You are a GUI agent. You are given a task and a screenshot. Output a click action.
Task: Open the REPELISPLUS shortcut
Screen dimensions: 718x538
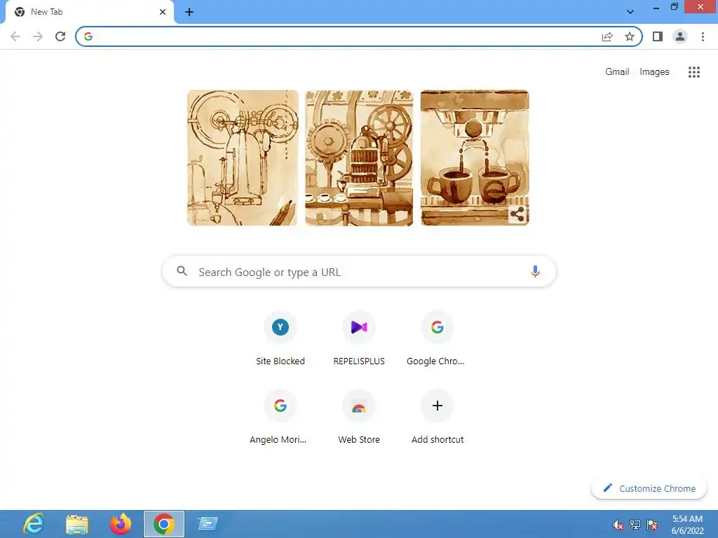pyautogui.click(x=358, y=338)
